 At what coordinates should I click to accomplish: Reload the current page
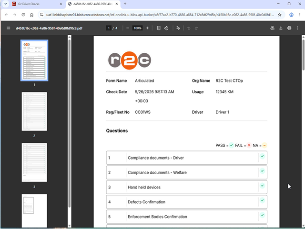23,15
